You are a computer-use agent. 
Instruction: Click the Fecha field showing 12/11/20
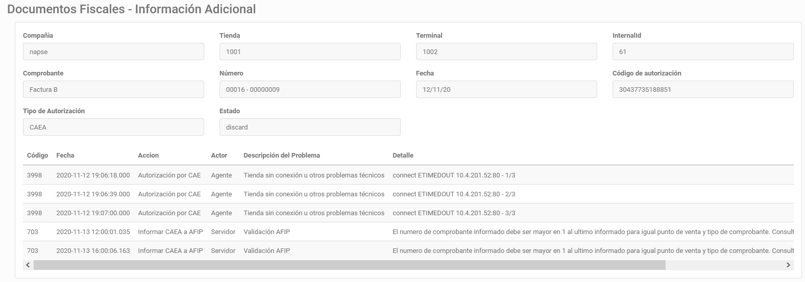click(x=506, y=89)
